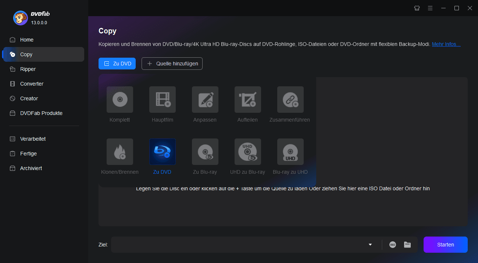478x263 pixels.
Task: Maximize the DVDFab window
Action: (457, 8)
